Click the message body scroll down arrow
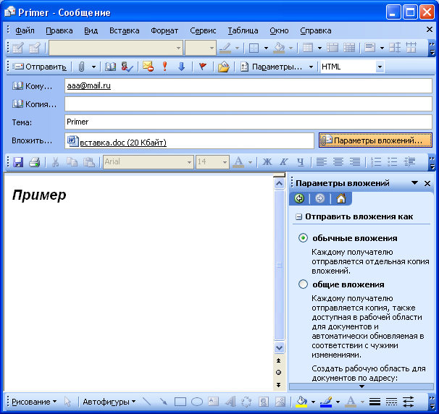 (x=279, y=347)
